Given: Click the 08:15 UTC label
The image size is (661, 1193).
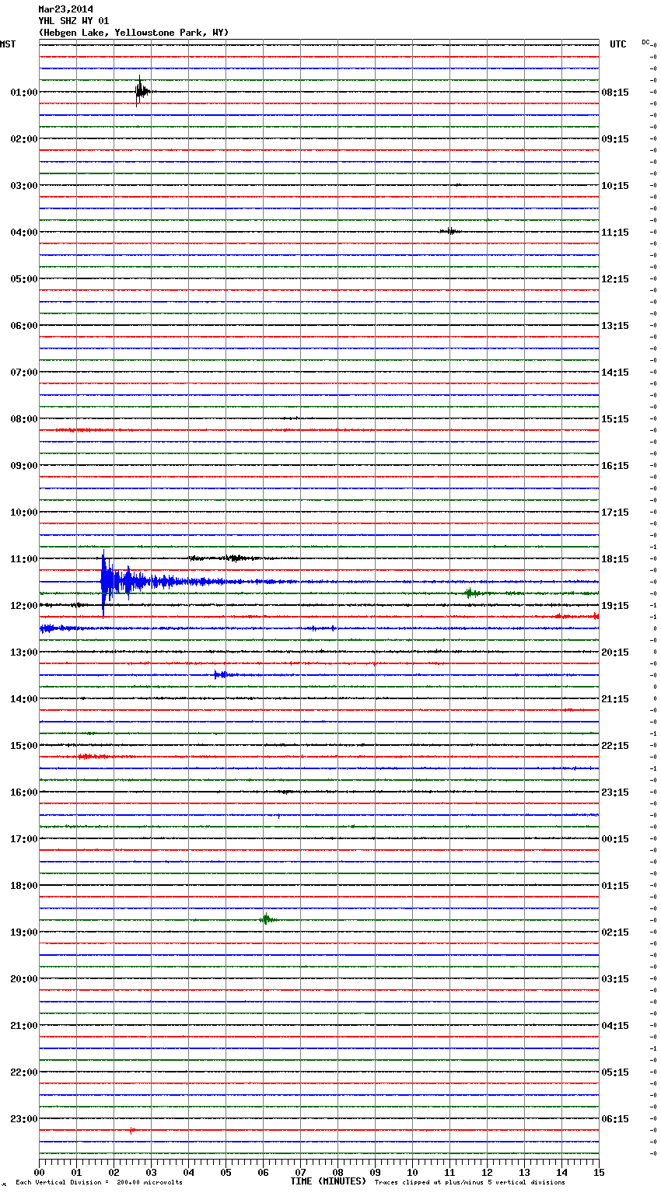Looking at the screenshot, I should 615,93.
